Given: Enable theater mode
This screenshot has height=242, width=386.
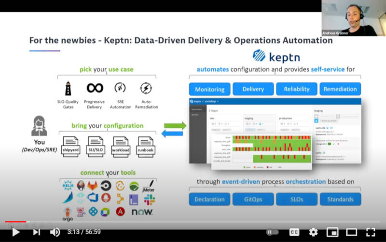Looking at the screenshot, I should pos(351,232).
